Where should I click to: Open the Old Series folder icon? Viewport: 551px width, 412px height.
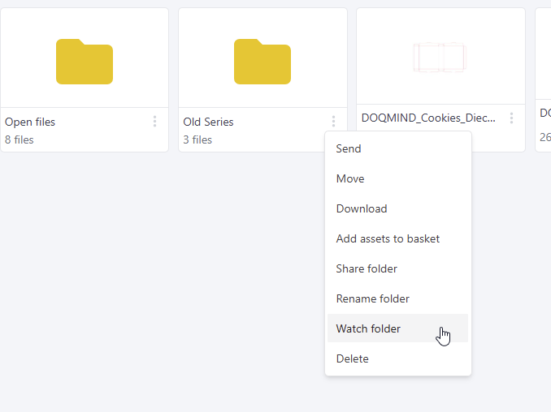[x=262, y=62]
